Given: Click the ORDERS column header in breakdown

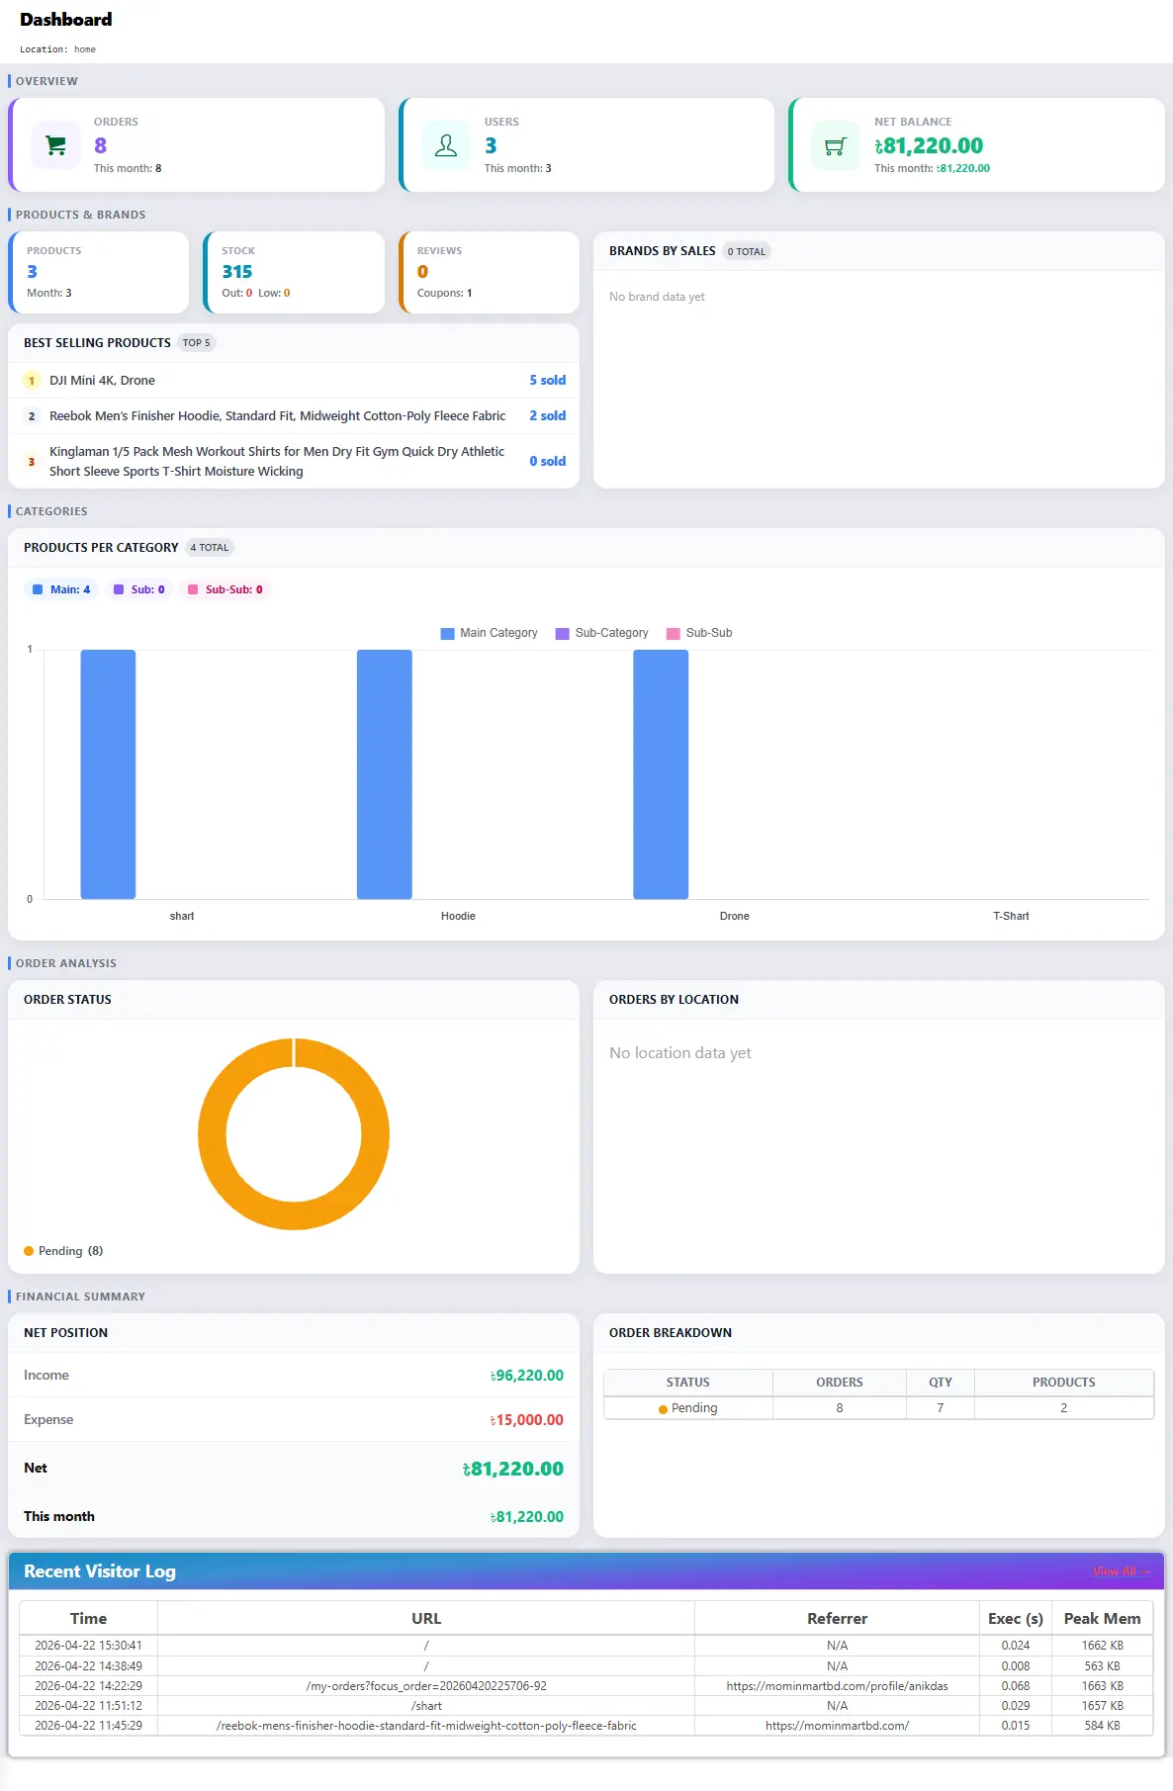Looking at the screenshot, I should (840, 1383).
